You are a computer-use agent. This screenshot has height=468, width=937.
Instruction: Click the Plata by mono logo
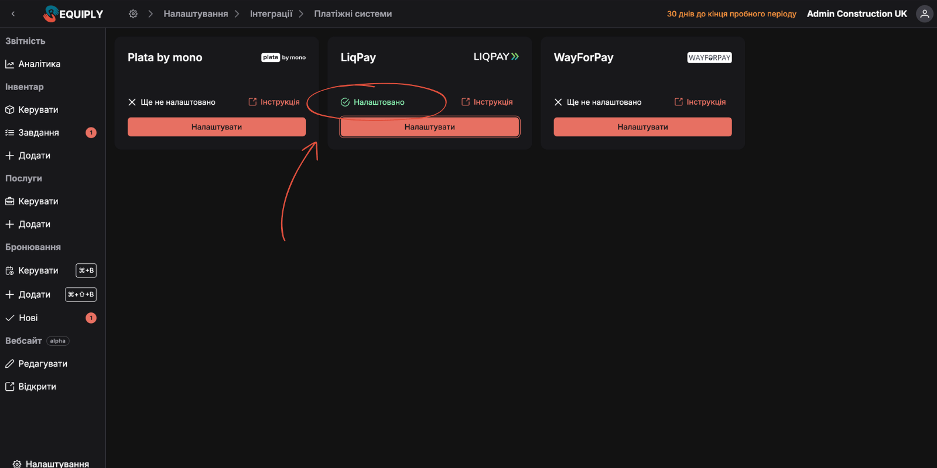(283, 57)
